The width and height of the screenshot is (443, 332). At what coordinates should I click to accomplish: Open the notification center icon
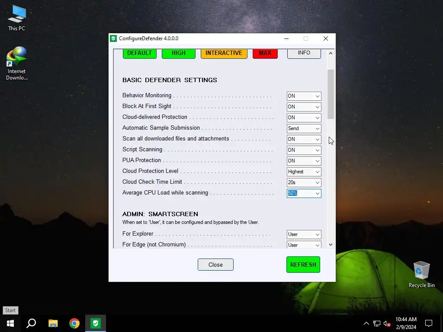(429, 323)
